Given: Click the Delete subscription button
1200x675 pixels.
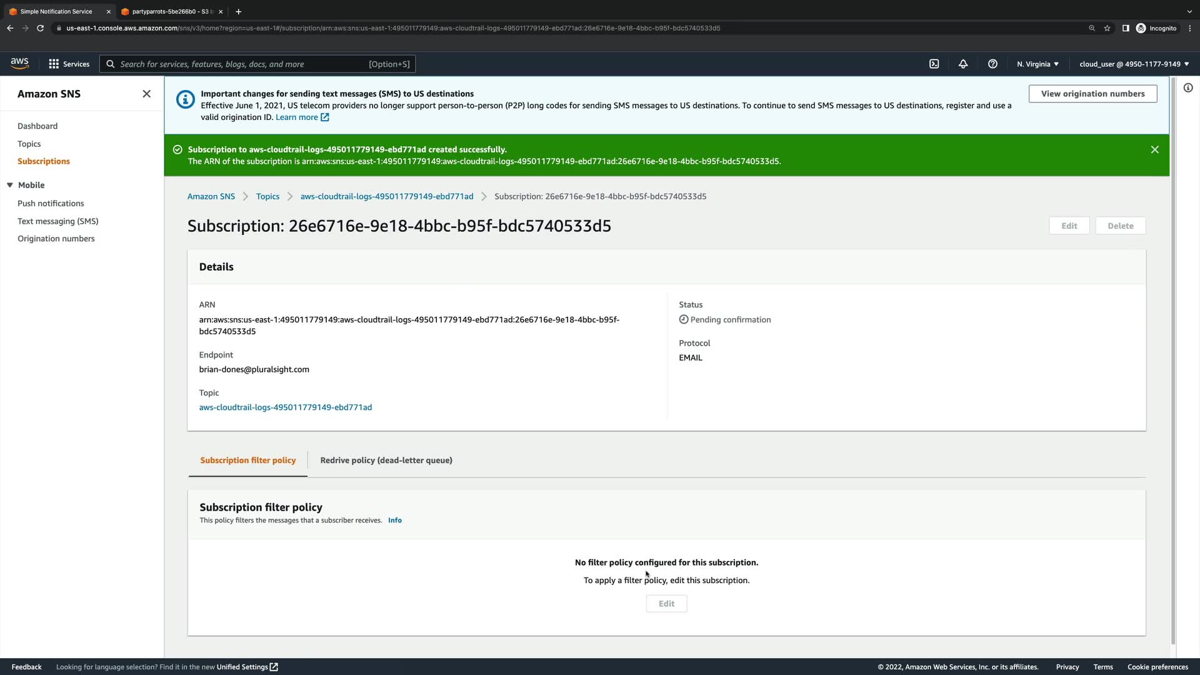Looking at the screenshot, I should [x=1120, y=226].
